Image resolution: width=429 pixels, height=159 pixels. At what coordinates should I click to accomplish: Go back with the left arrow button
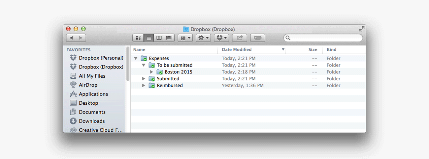71,38
